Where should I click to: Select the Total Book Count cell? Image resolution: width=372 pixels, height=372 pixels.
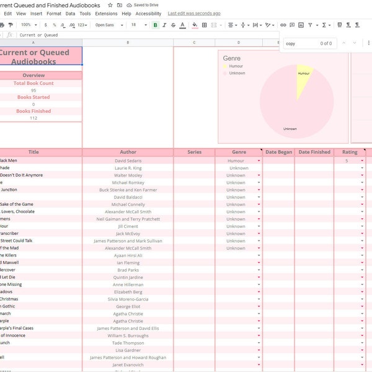(33, 83)
